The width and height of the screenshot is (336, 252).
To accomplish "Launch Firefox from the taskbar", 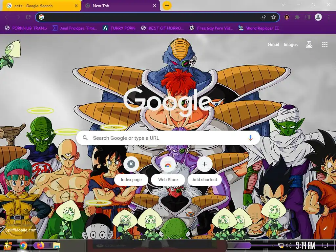I will point(40,245).
